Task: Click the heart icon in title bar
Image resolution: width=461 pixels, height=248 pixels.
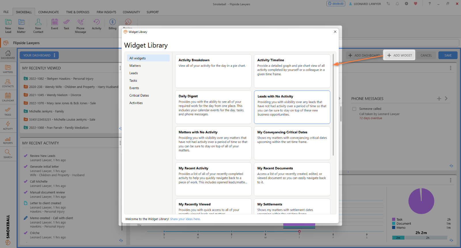Action: pyautogui.click(x=415, y=4)
